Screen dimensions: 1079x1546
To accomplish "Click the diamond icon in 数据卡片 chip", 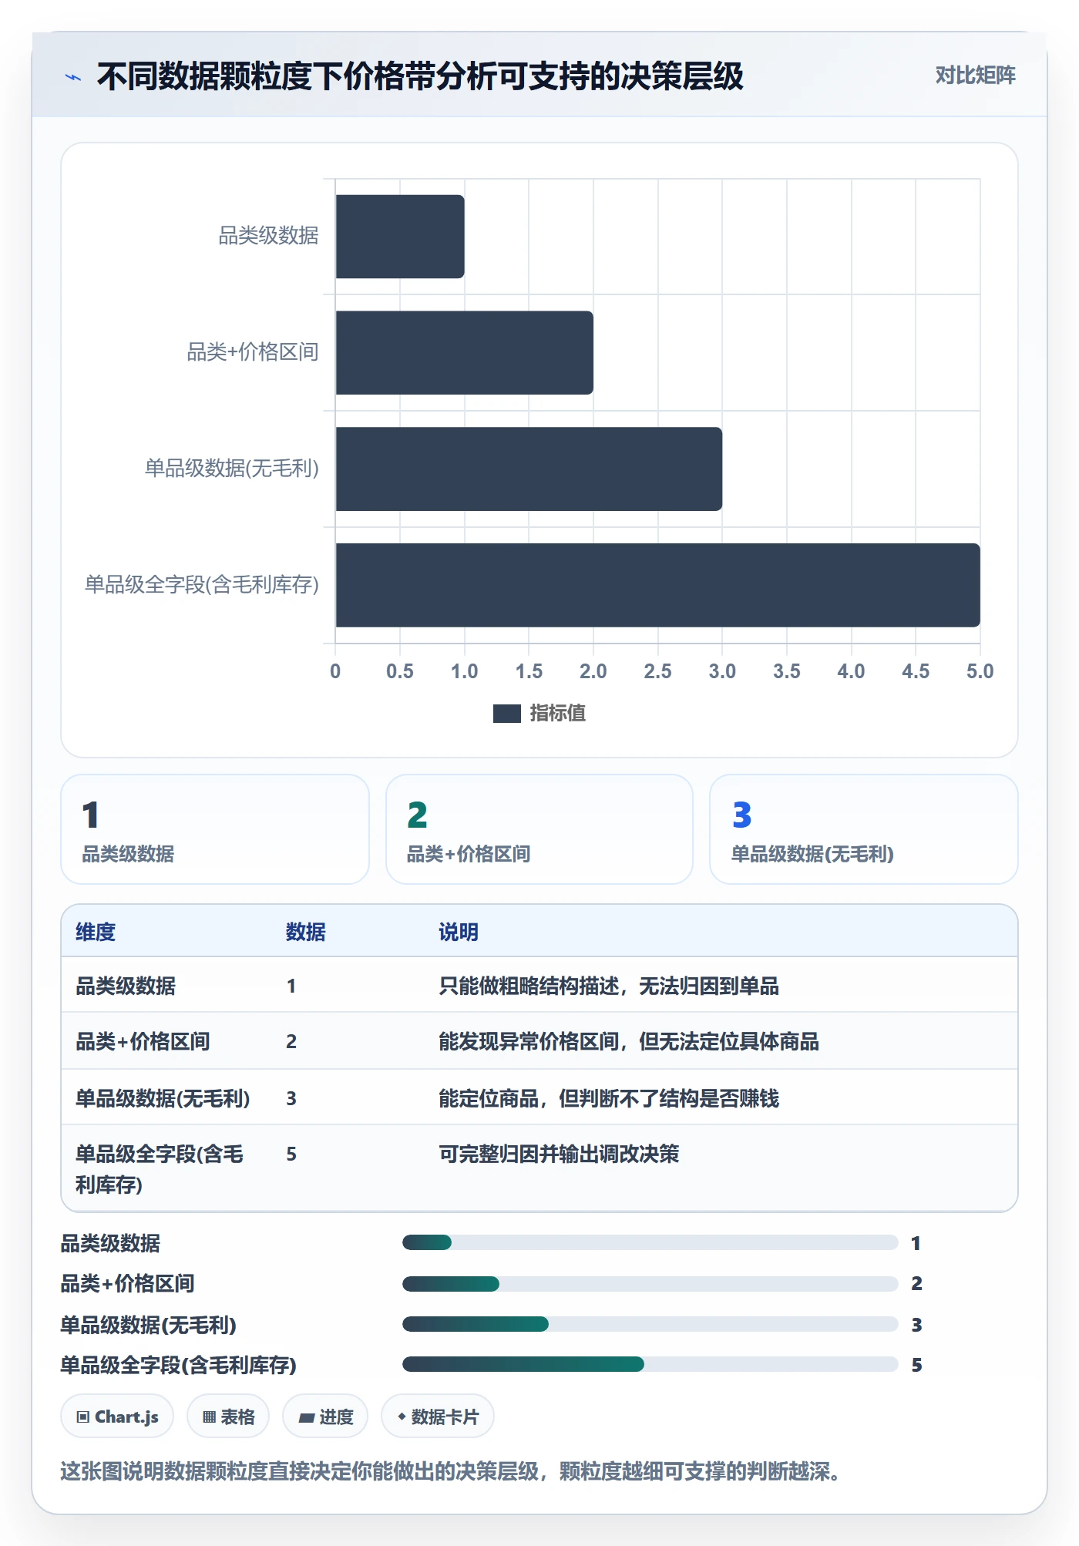I will [x=402, y=1417].
